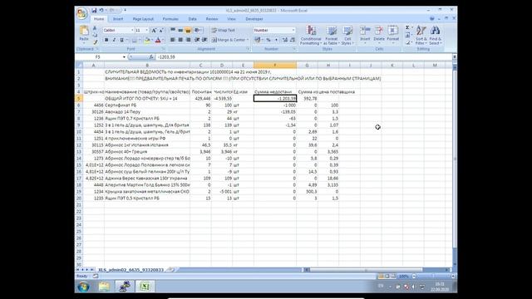Toggle top vertical alignment
The height and width of the screenshot is (299, 532).
173,31
